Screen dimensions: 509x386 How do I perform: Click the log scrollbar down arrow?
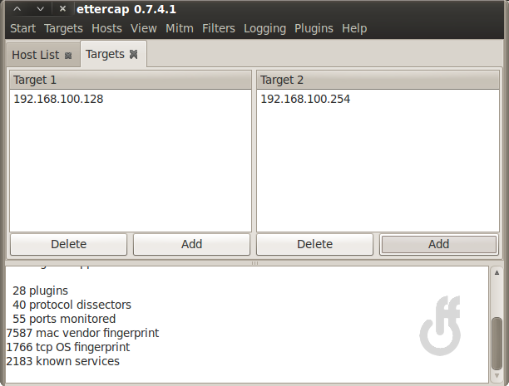[497, 376]
